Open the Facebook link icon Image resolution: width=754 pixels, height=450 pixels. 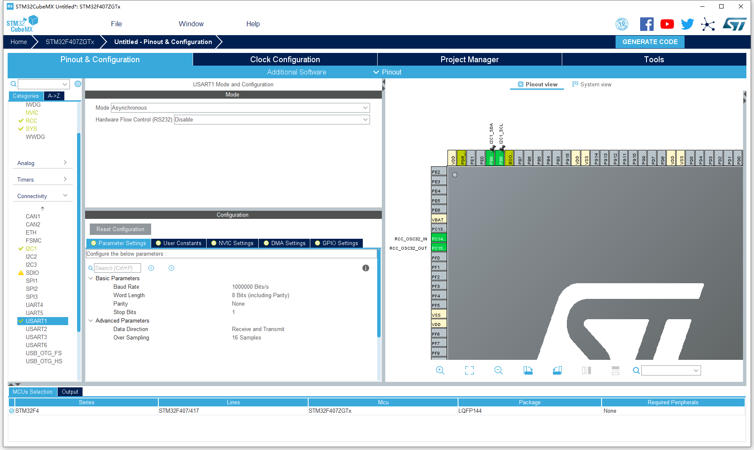(646, 24)
